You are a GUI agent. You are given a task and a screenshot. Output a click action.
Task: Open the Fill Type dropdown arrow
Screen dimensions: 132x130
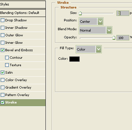coord(99,49)
